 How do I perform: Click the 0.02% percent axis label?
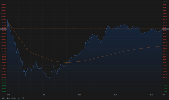pyautogui.click(x=165, y=77)
